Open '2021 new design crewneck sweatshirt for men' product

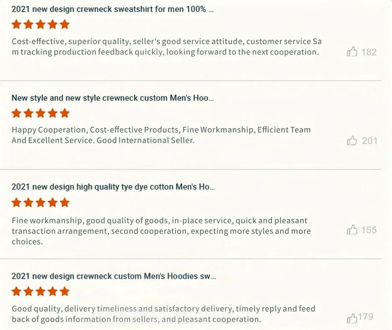(x=112, y=9)
